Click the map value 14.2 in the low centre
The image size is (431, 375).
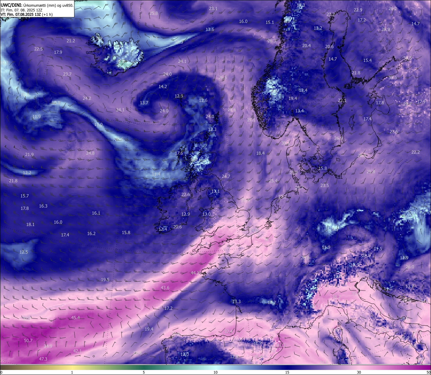coord(163,86)
